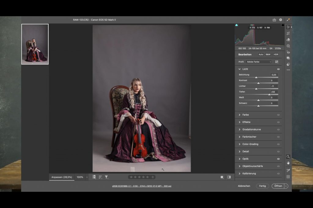The width and height of the screenshot is (313, 208).
Task: Toggle before/after comparison view
Action: pyautogui.click(x=229, y=177)
